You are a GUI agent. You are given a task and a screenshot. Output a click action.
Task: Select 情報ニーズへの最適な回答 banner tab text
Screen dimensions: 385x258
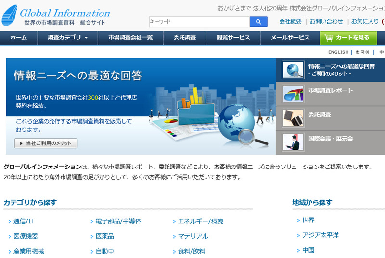pyautogui.click(x=342, y=66)
